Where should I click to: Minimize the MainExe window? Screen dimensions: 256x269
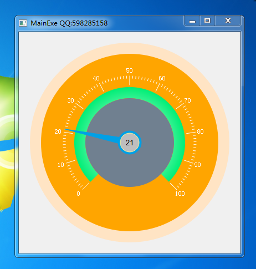point(192,21)
